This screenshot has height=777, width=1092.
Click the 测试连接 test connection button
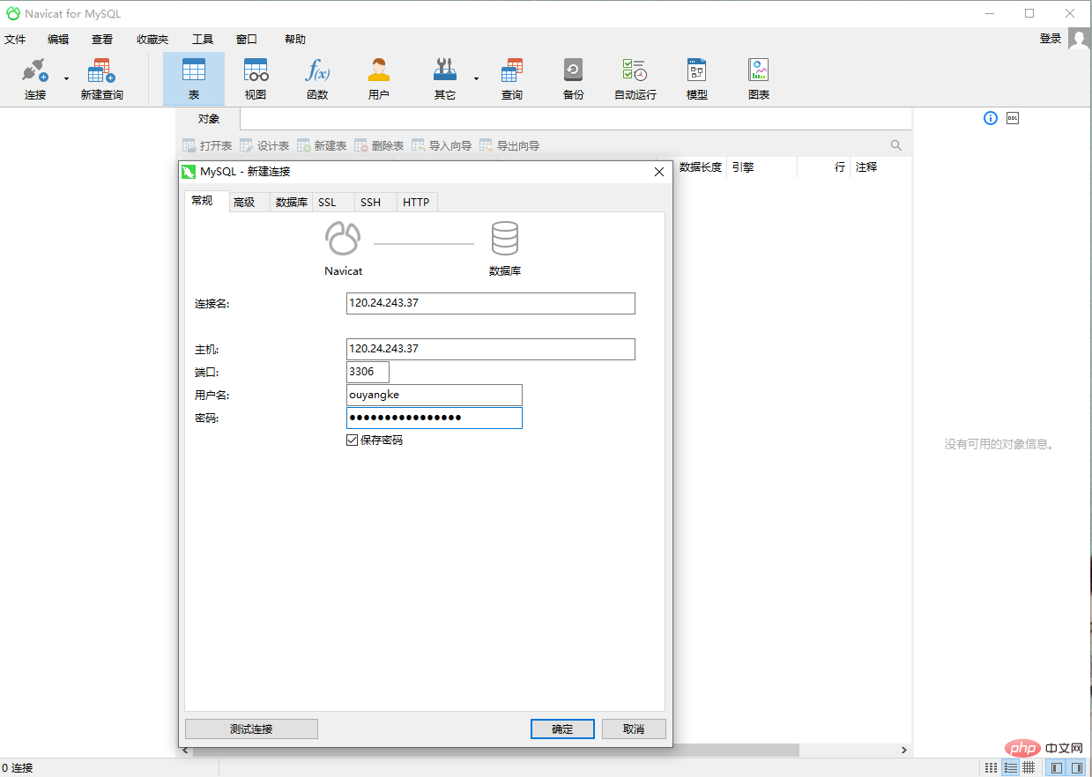(251, 729)
